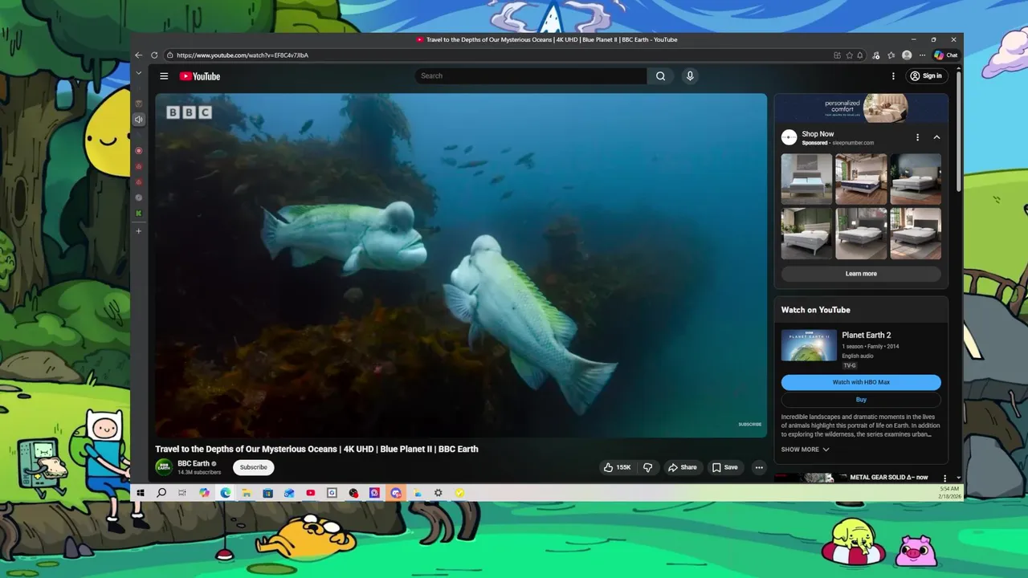This screenshot has width=1028, height=578.
Task: Dislike the video with thumbs-down
Action: [x=647, y=467]
